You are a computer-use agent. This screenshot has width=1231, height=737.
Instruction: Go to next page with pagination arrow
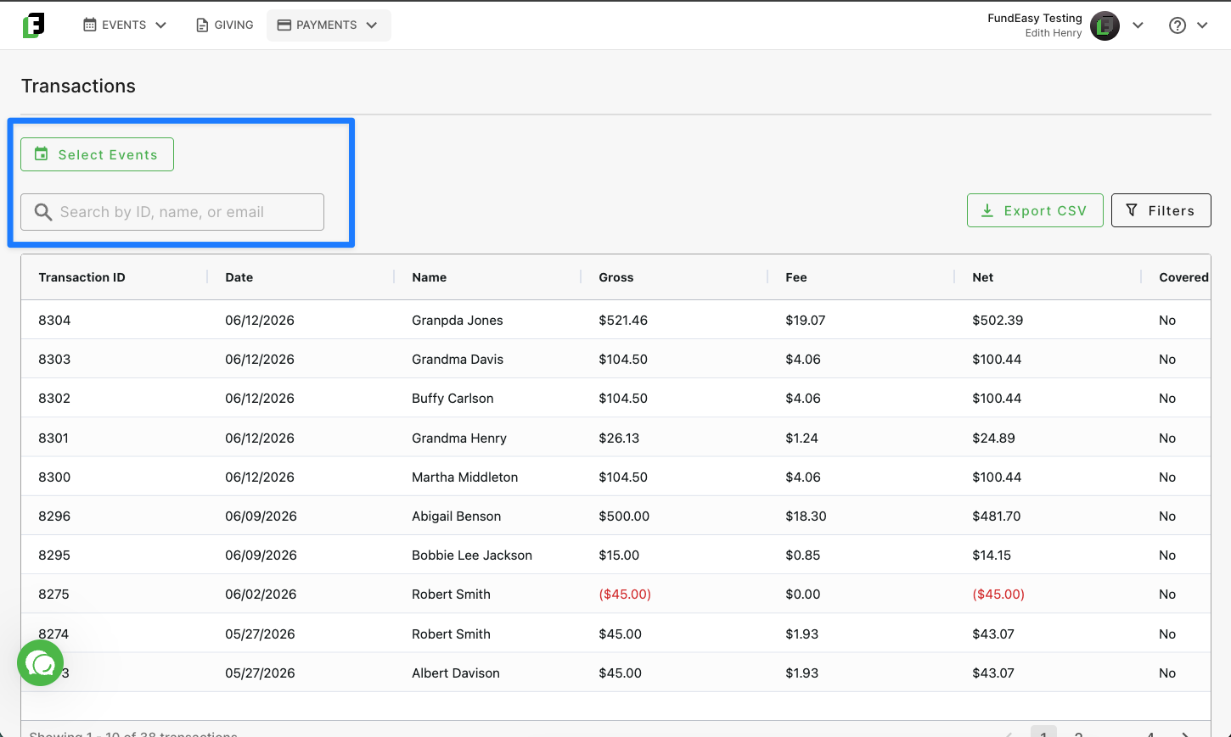[x=1186, y=734]
